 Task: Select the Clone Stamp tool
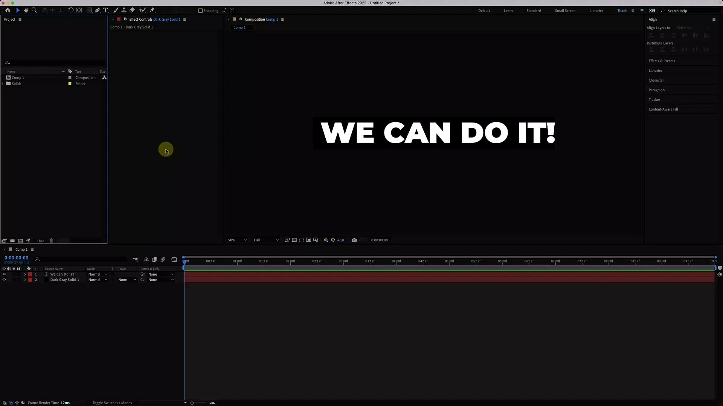[x=124, y=10]
